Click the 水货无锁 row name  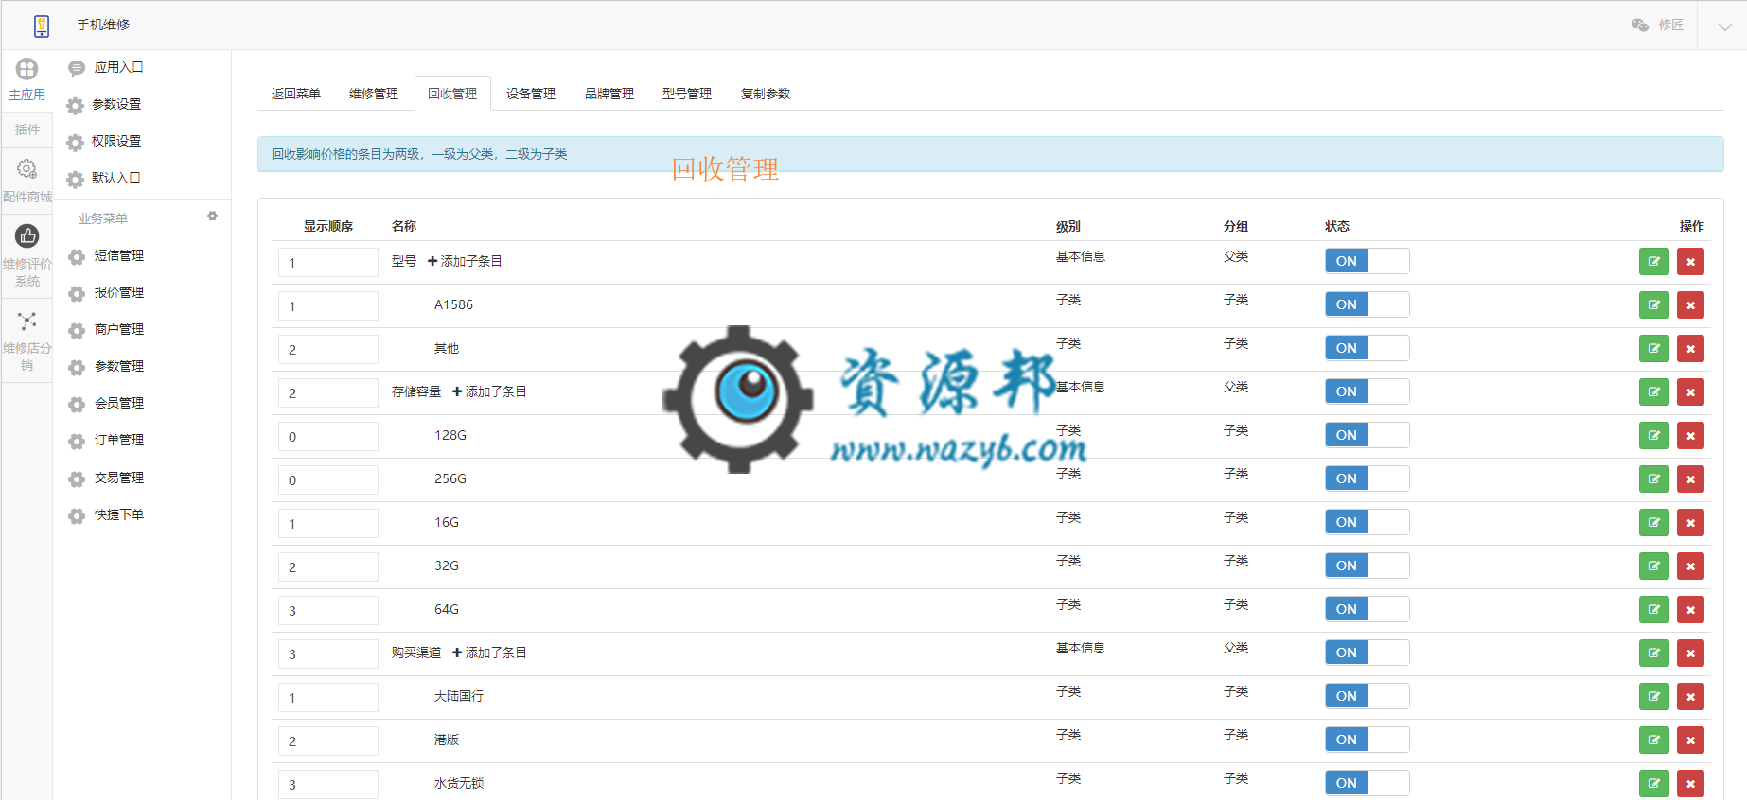tap(459, 783)
